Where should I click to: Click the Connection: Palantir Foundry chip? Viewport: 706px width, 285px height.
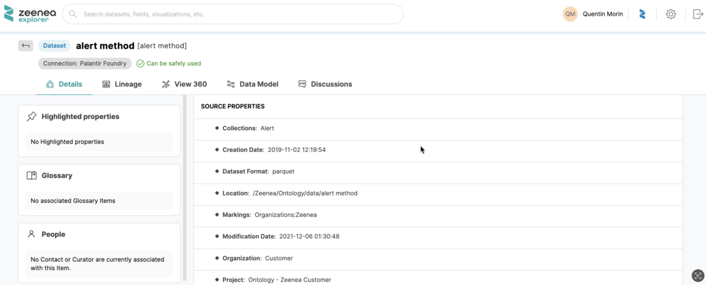pyautogui.click(x=85, y=63)
